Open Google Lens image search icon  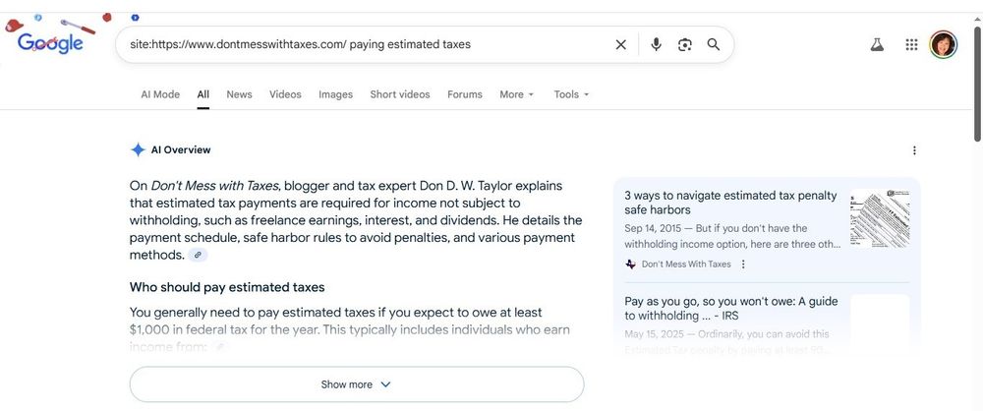coord(684,44)
